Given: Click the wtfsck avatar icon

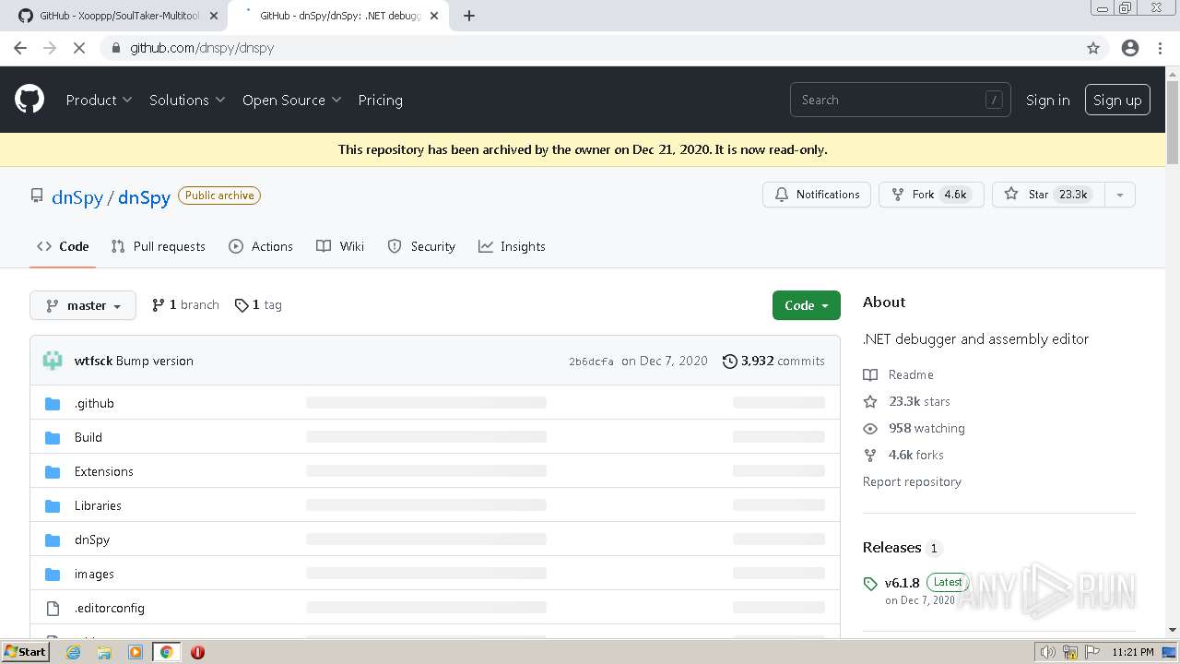Looking at the screenshot, I should point(53,361).
